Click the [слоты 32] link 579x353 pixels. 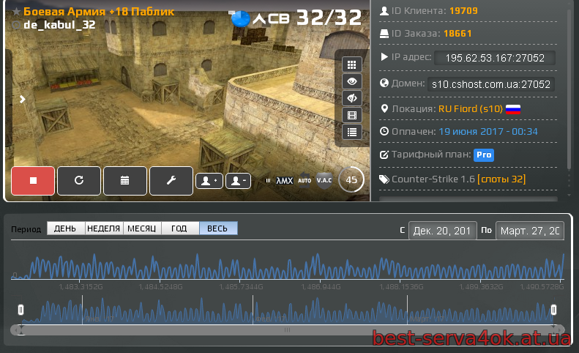[x=501, y=179]
